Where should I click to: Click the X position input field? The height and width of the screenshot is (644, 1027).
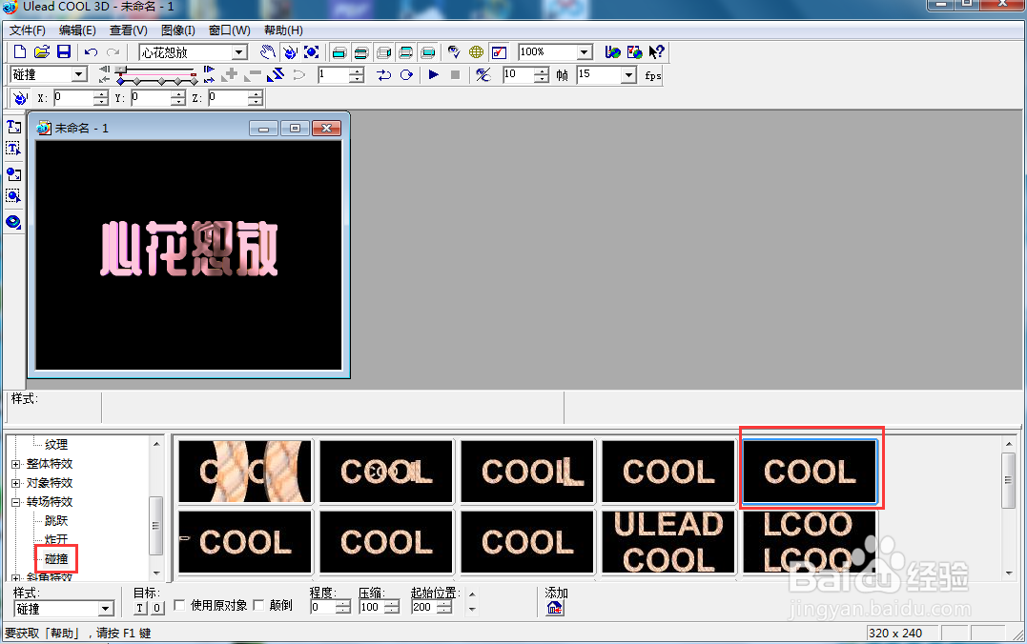tap(73, 98)
